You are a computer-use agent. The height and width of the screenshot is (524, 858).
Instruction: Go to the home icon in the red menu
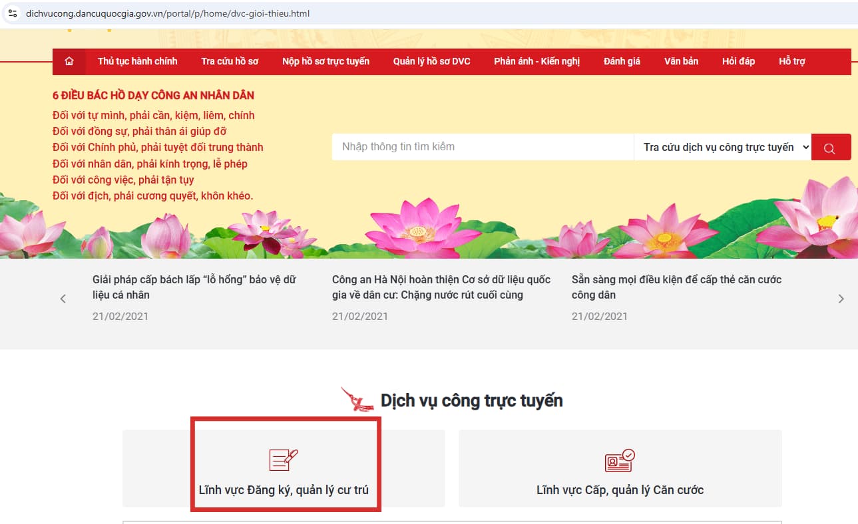69,61
